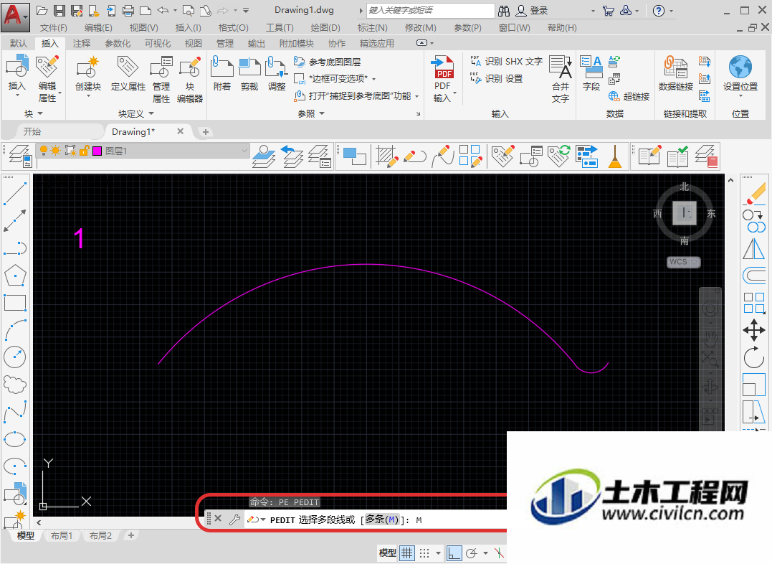Click 参考底图图层 button
772x564 pixels.
[x=328, y=62]
